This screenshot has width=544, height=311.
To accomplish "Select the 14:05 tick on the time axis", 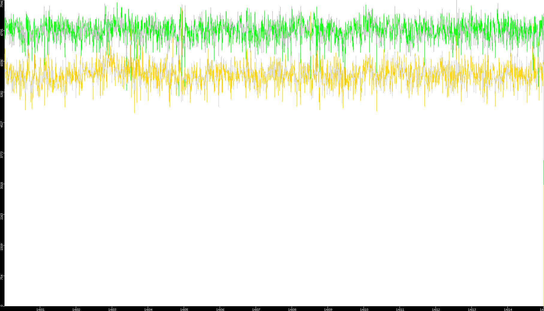I will (184, 310).
